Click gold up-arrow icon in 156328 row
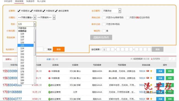Viewport: 179px width, 101px height. [x=151, y=78]
